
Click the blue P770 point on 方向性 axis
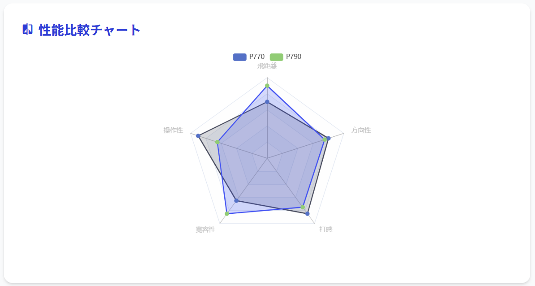pos(329,138)
